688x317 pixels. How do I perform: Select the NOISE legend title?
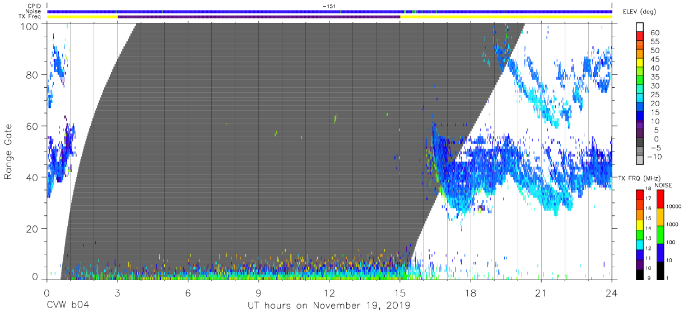663,185
